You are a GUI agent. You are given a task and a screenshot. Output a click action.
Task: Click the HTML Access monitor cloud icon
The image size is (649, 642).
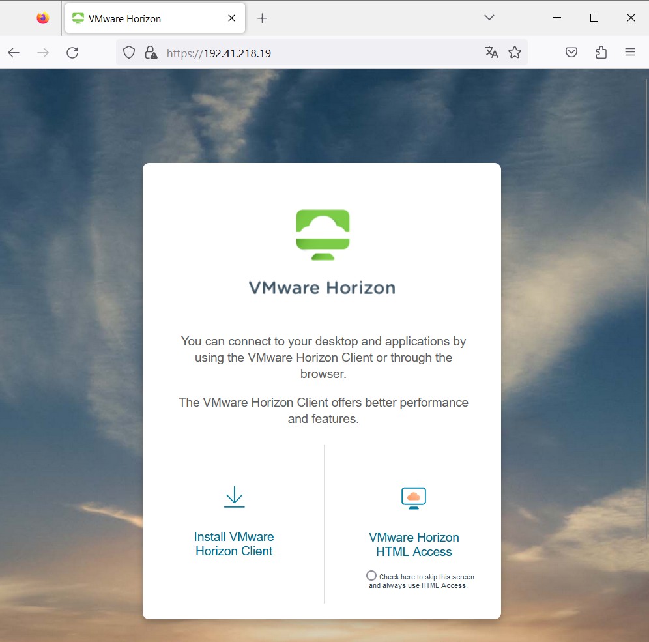[x=414, y=498]
